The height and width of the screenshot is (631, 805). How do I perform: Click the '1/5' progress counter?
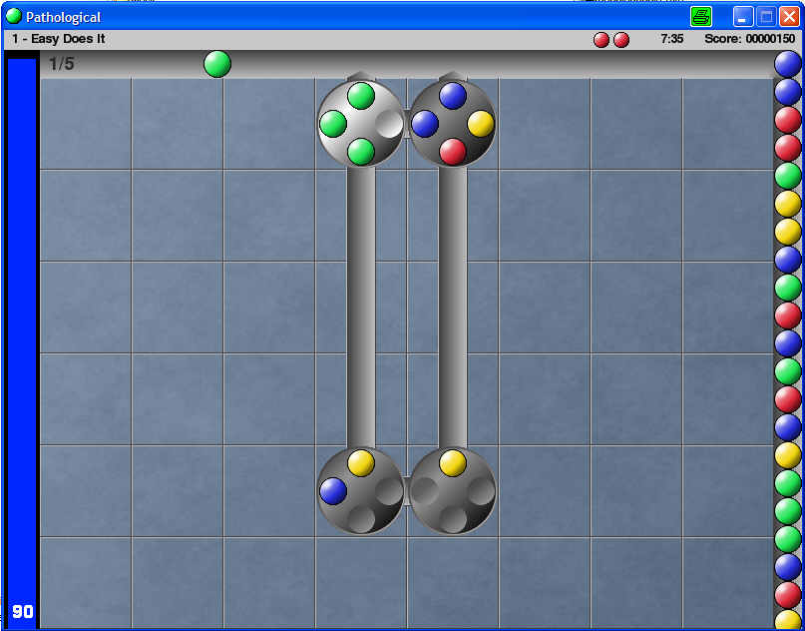(62, 64)
